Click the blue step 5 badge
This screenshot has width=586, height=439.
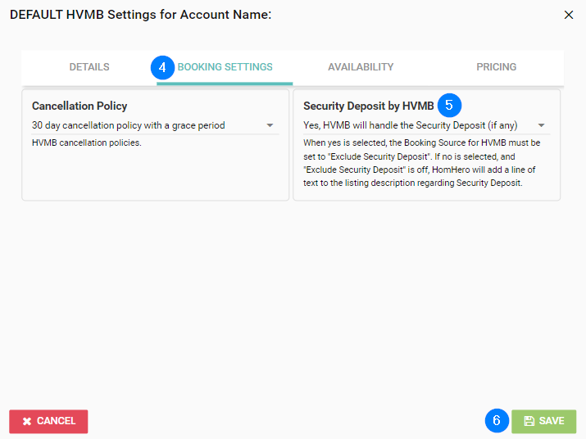coord(449,106)
